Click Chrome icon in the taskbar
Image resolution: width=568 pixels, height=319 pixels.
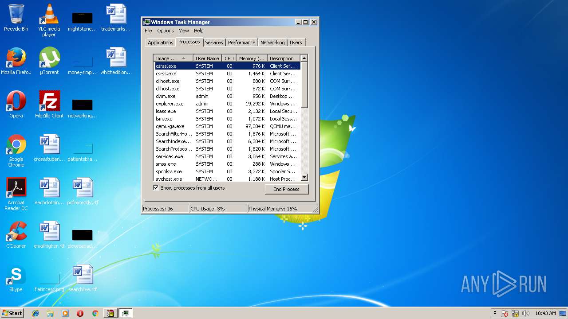tap(95, 313)
